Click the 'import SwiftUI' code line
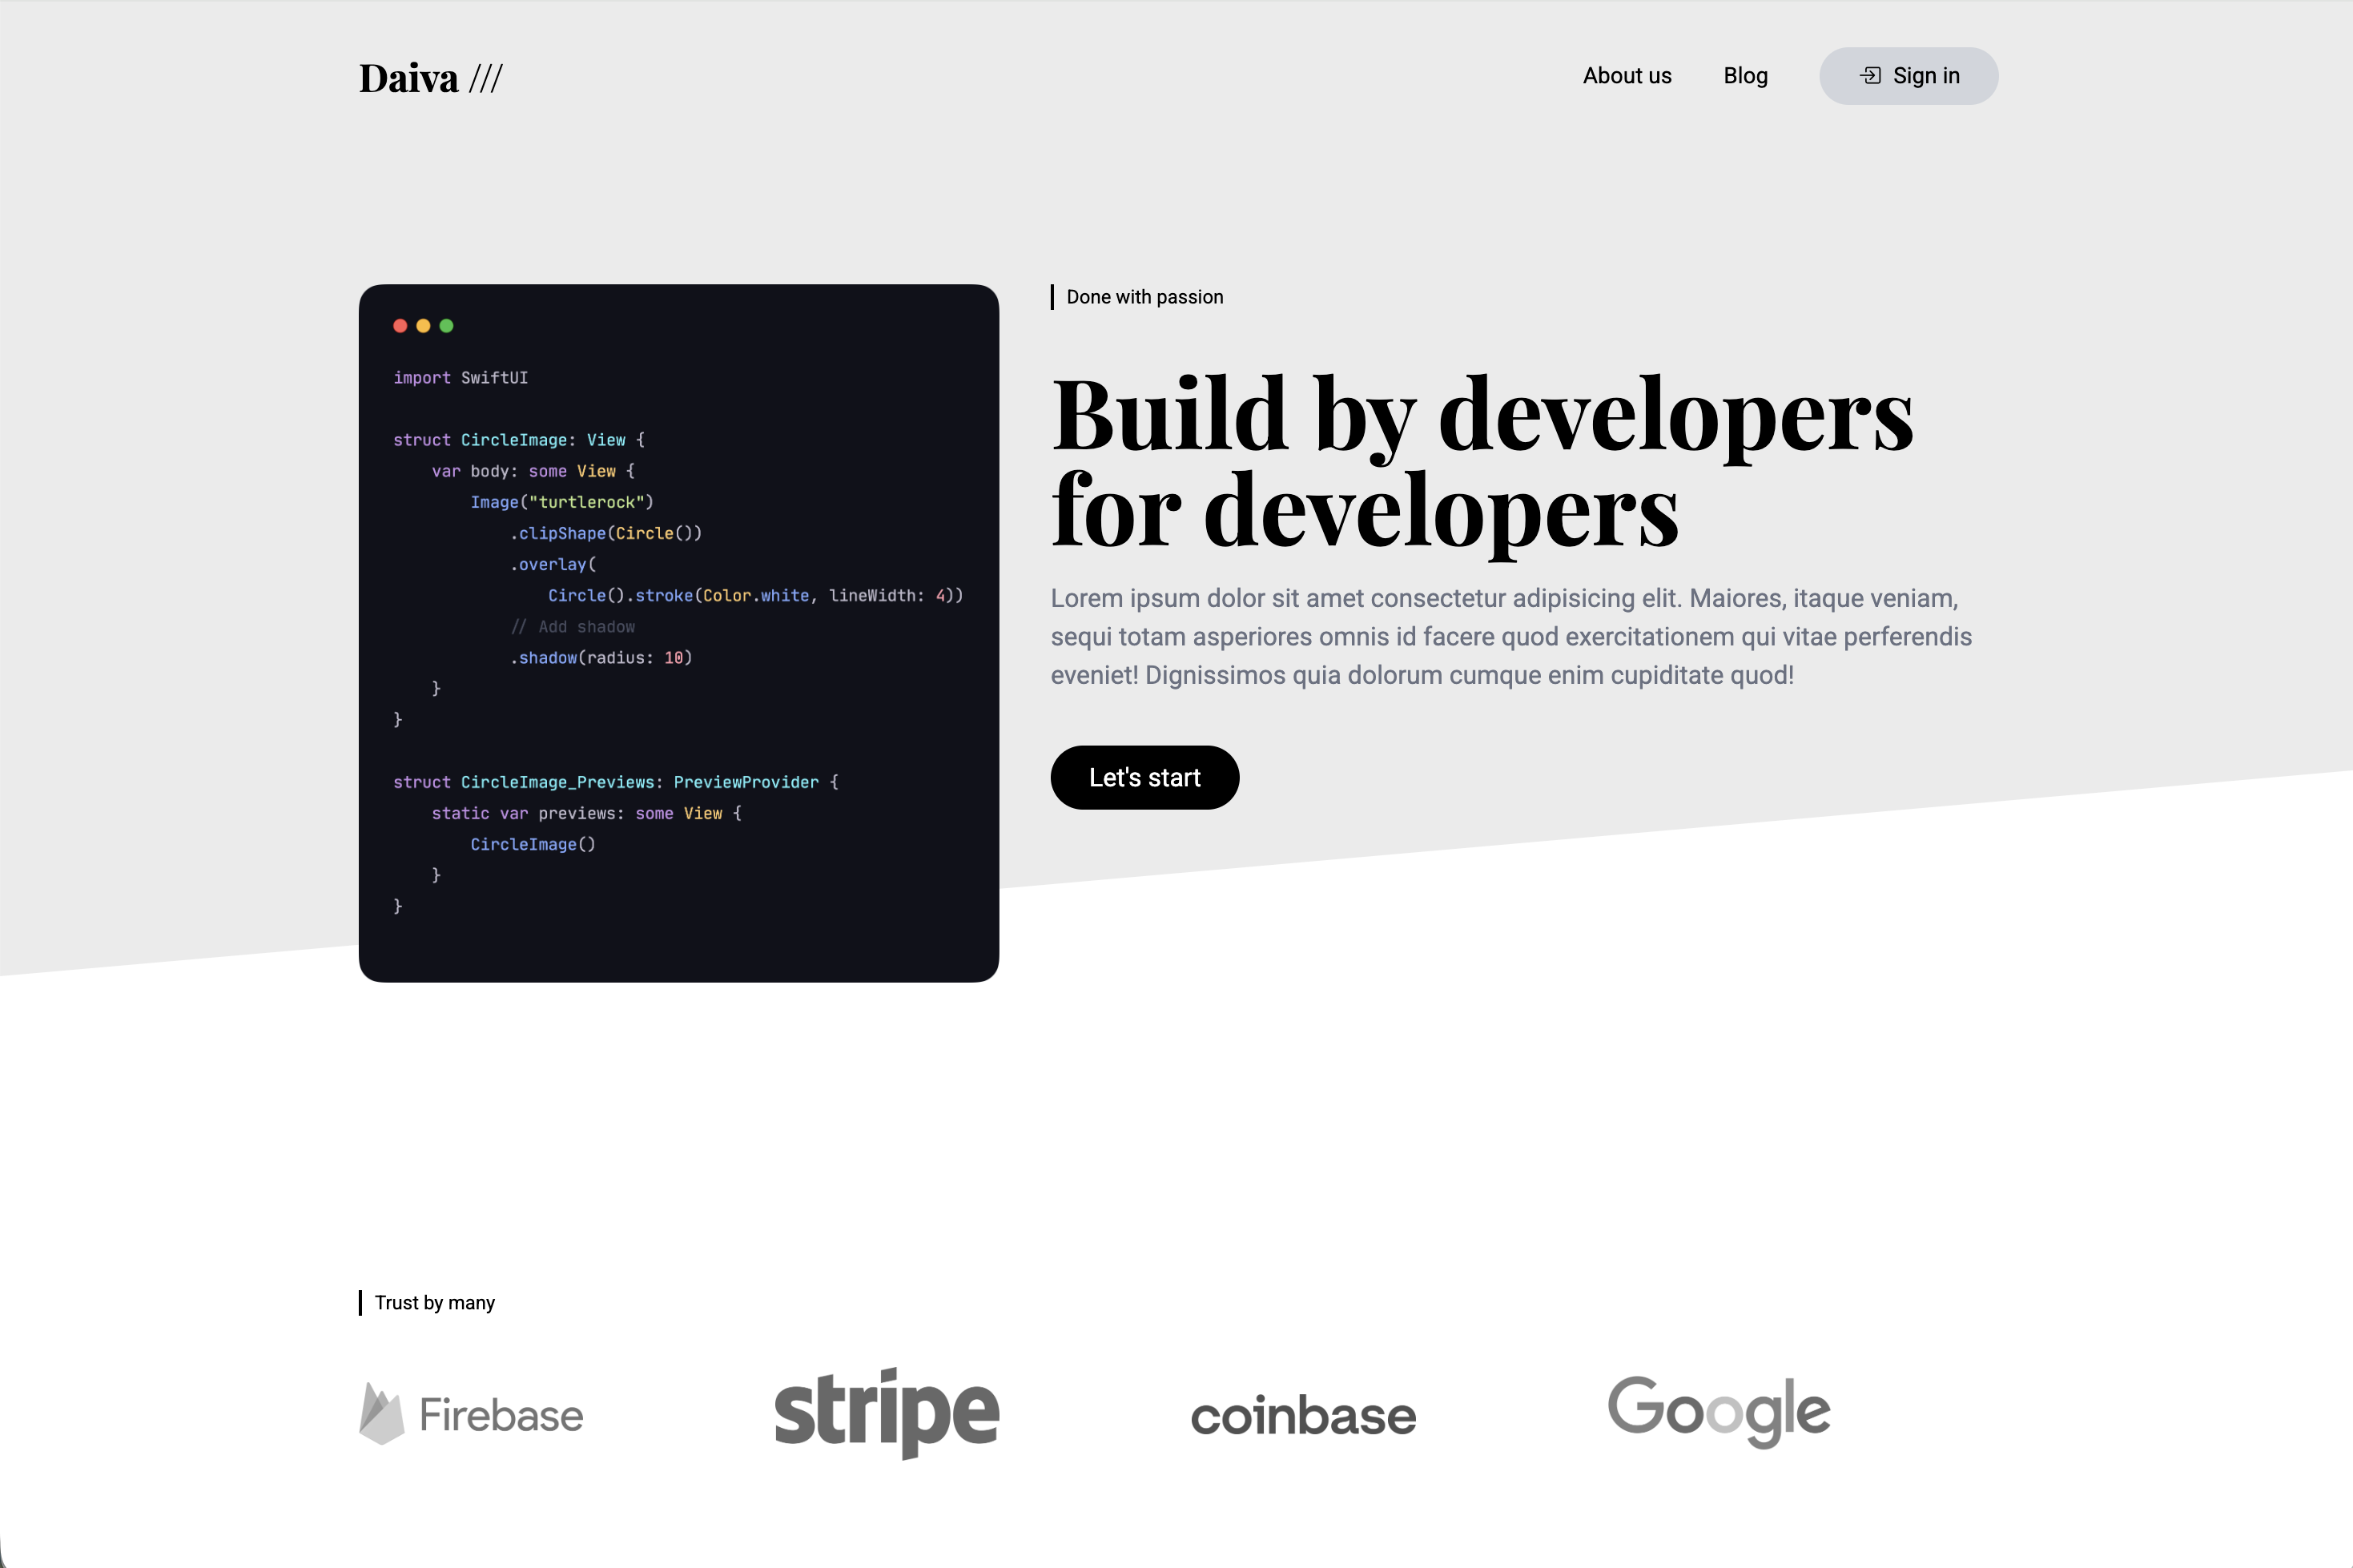This screenshot has width=2353, height=1568. pyautogui.click(x=460, y=378)
